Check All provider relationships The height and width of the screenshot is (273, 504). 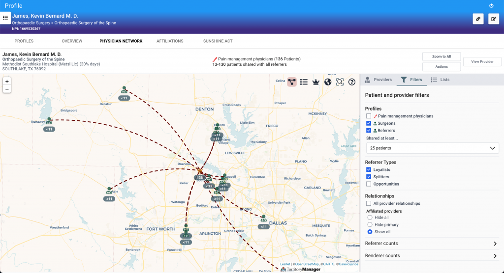369,203
